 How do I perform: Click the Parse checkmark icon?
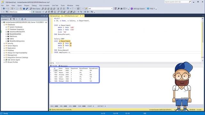pos(46,12)
